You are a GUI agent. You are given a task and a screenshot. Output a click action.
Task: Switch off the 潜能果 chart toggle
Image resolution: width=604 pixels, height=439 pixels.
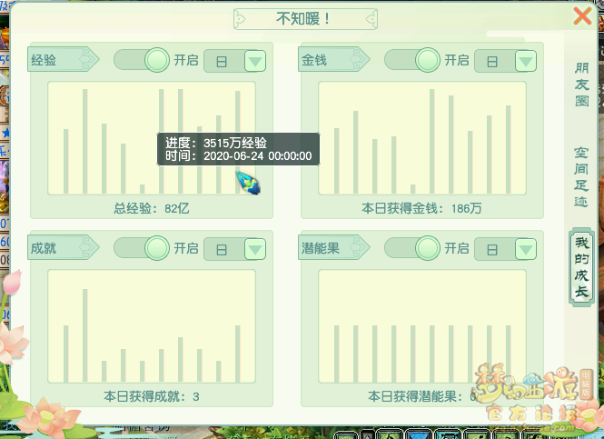[x=413, y=248]
